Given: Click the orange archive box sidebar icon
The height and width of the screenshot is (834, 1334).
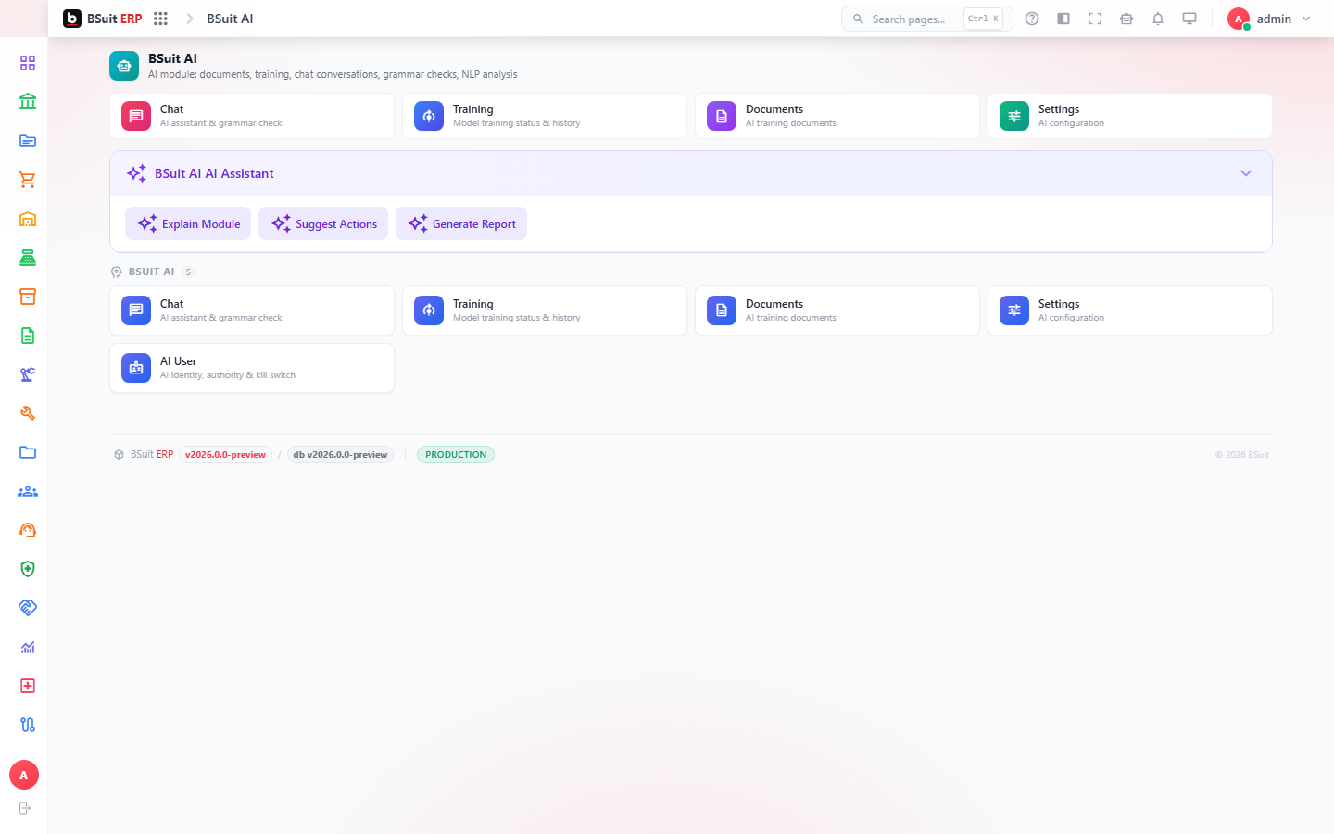Looking at the screenshot, I should (x=28, y=297).
